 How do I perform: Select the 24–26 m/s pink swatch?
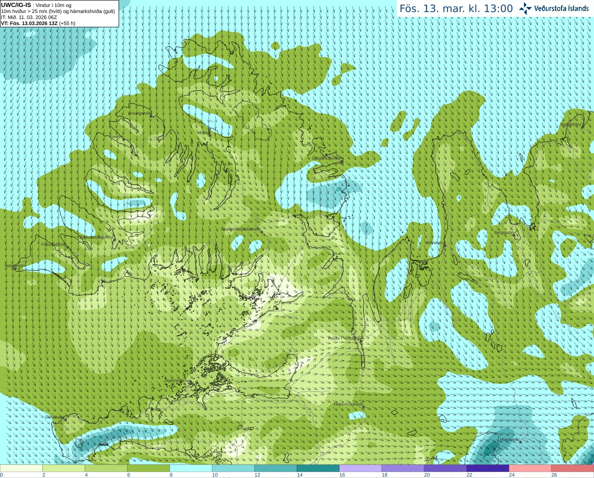[530, 468]
